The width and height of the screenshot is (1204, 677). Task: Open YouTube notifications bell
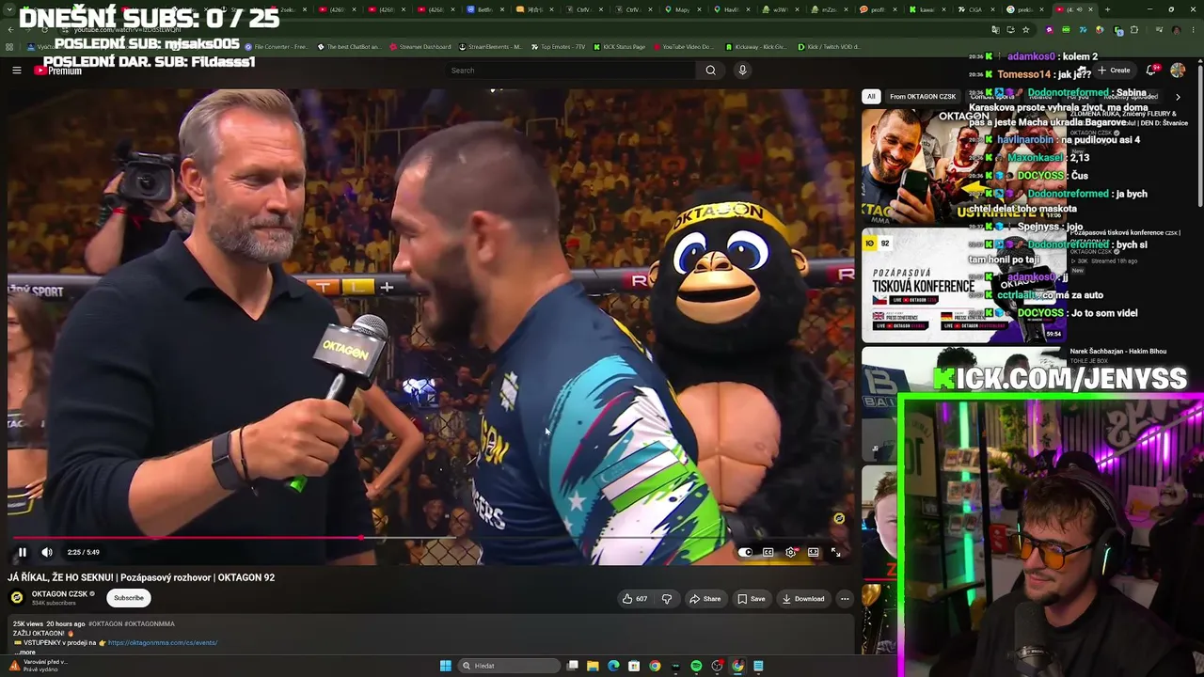1152,71
